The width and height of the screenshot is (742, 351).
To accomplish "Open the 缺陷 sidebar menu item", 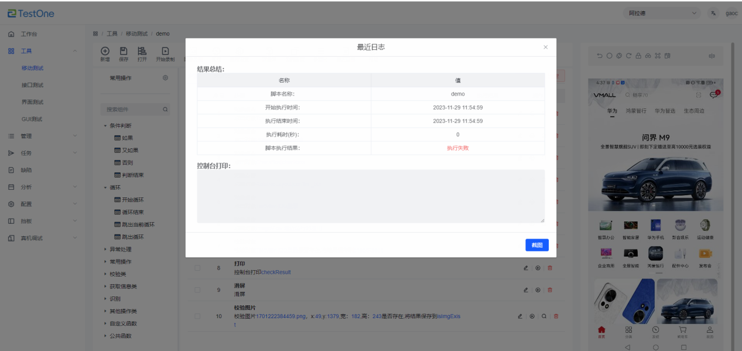I will click(x=26, y=170).
